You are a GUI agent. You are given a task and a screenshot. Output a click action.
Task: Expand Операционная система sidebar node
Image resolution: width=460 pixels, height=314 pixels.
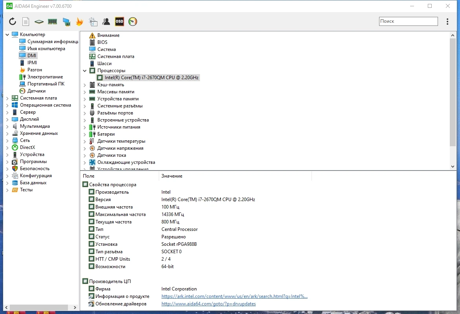[x=7, y=105]
